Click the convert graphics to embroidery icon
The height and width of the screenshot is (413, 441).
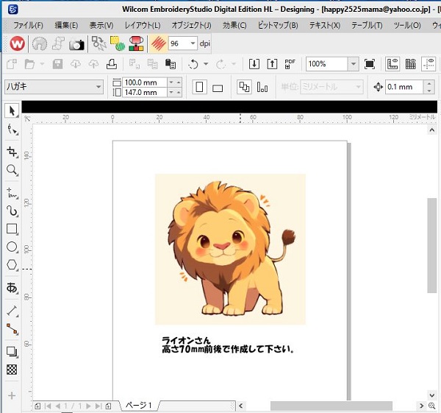click(99, 43)
